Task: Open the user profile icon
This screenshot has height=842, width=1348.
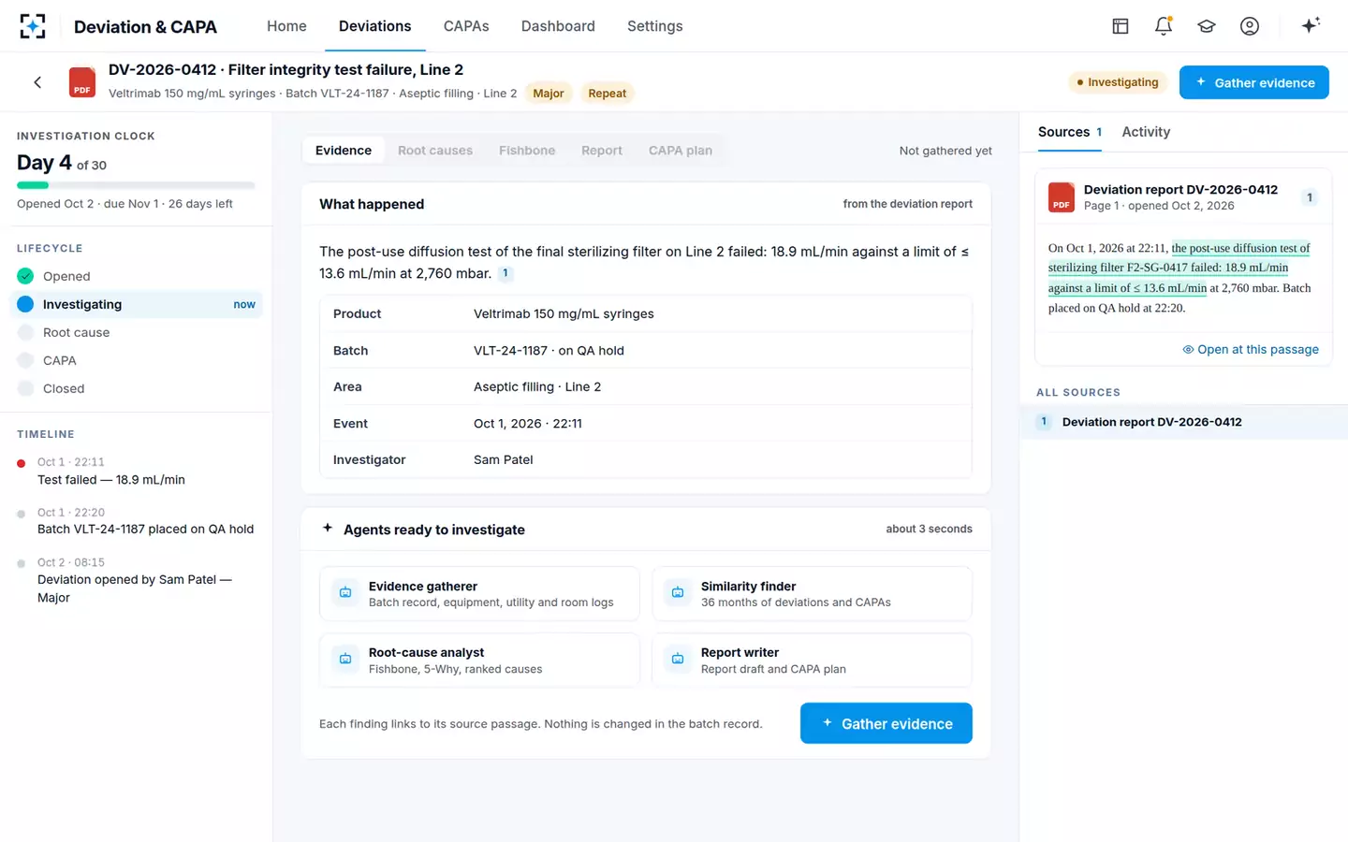Action: pos(1250,26)
